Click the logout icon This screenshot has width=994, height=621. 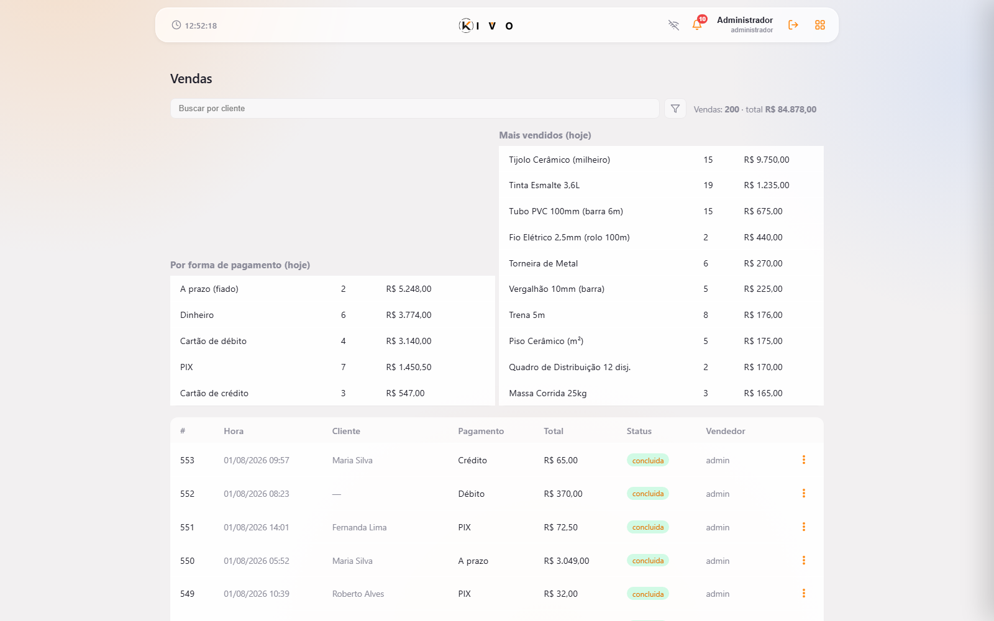793,25
